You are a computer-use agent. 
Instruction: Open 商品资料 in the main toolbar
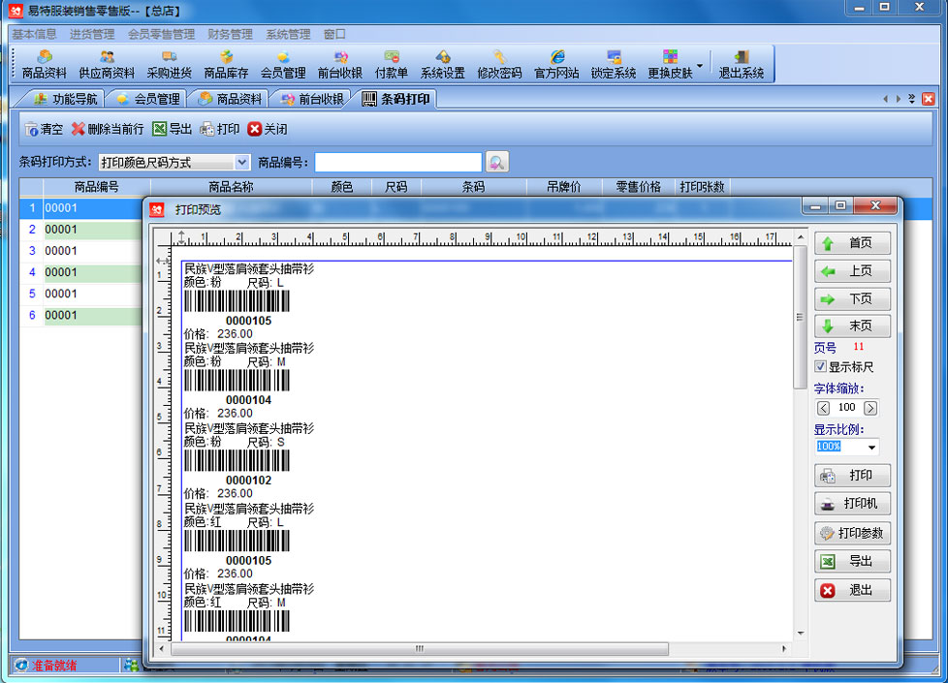click(45, 64)
